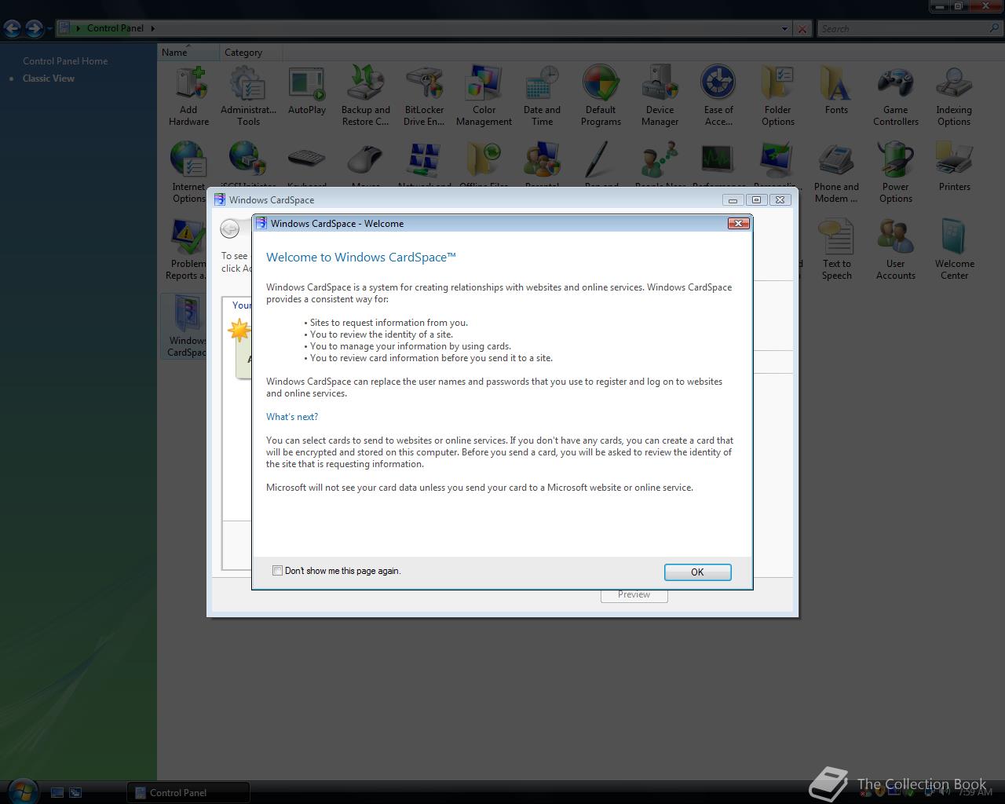Open the User Accounts icon
The width and height of the screenshot is (1005, 804).
[895, 250]
